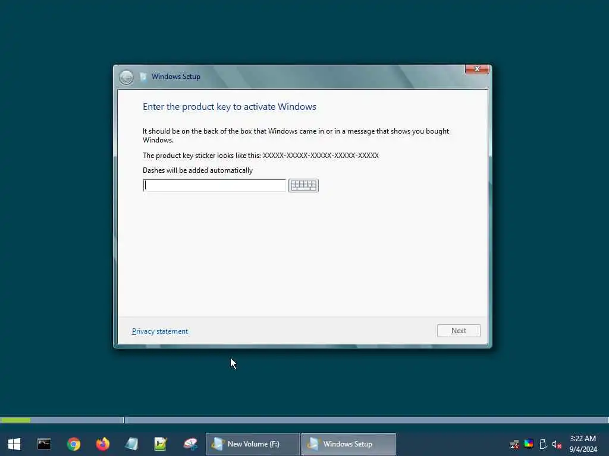The image size is (609, 456).
Task: Open the colorful display tray icon
Action: click(529, 444)
